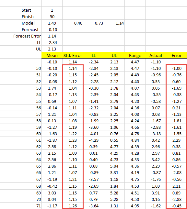Select the Std. Error column header
The width and height of the screenshot is (187, 209).
click(73, 55)
